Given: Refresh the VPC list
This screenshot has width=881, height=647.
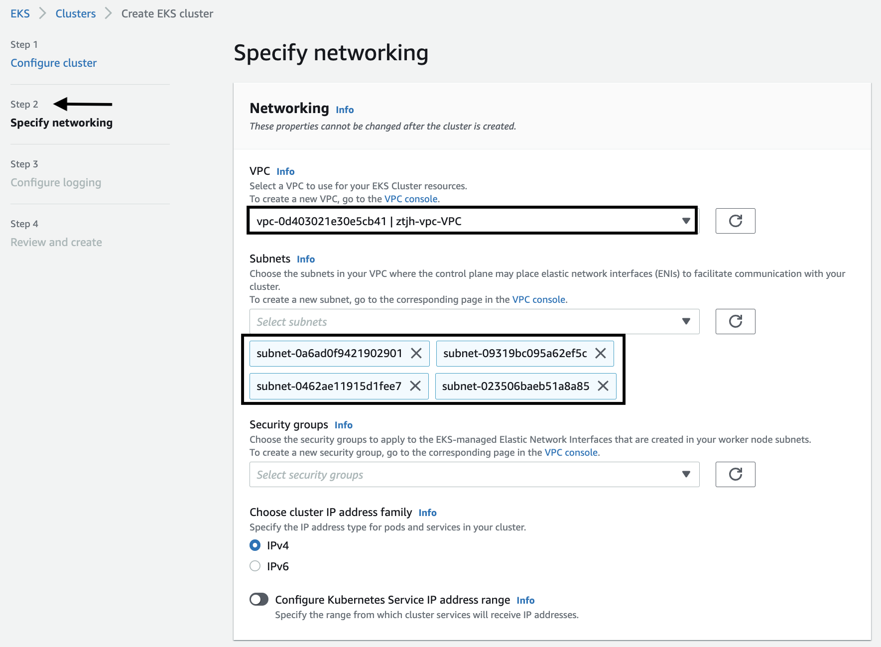Looking at the screenshot, I should pos(735,221).
